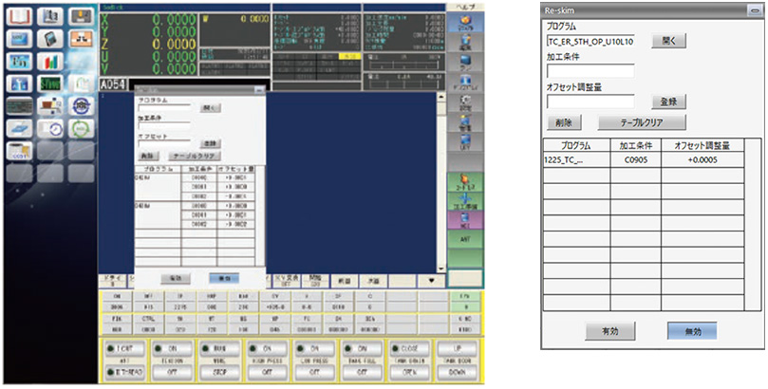Select cell '+0.0005' in enlarged table
The width and height of the screenshot is (768, 389).
pyautogui.click(x=702, y=160)
